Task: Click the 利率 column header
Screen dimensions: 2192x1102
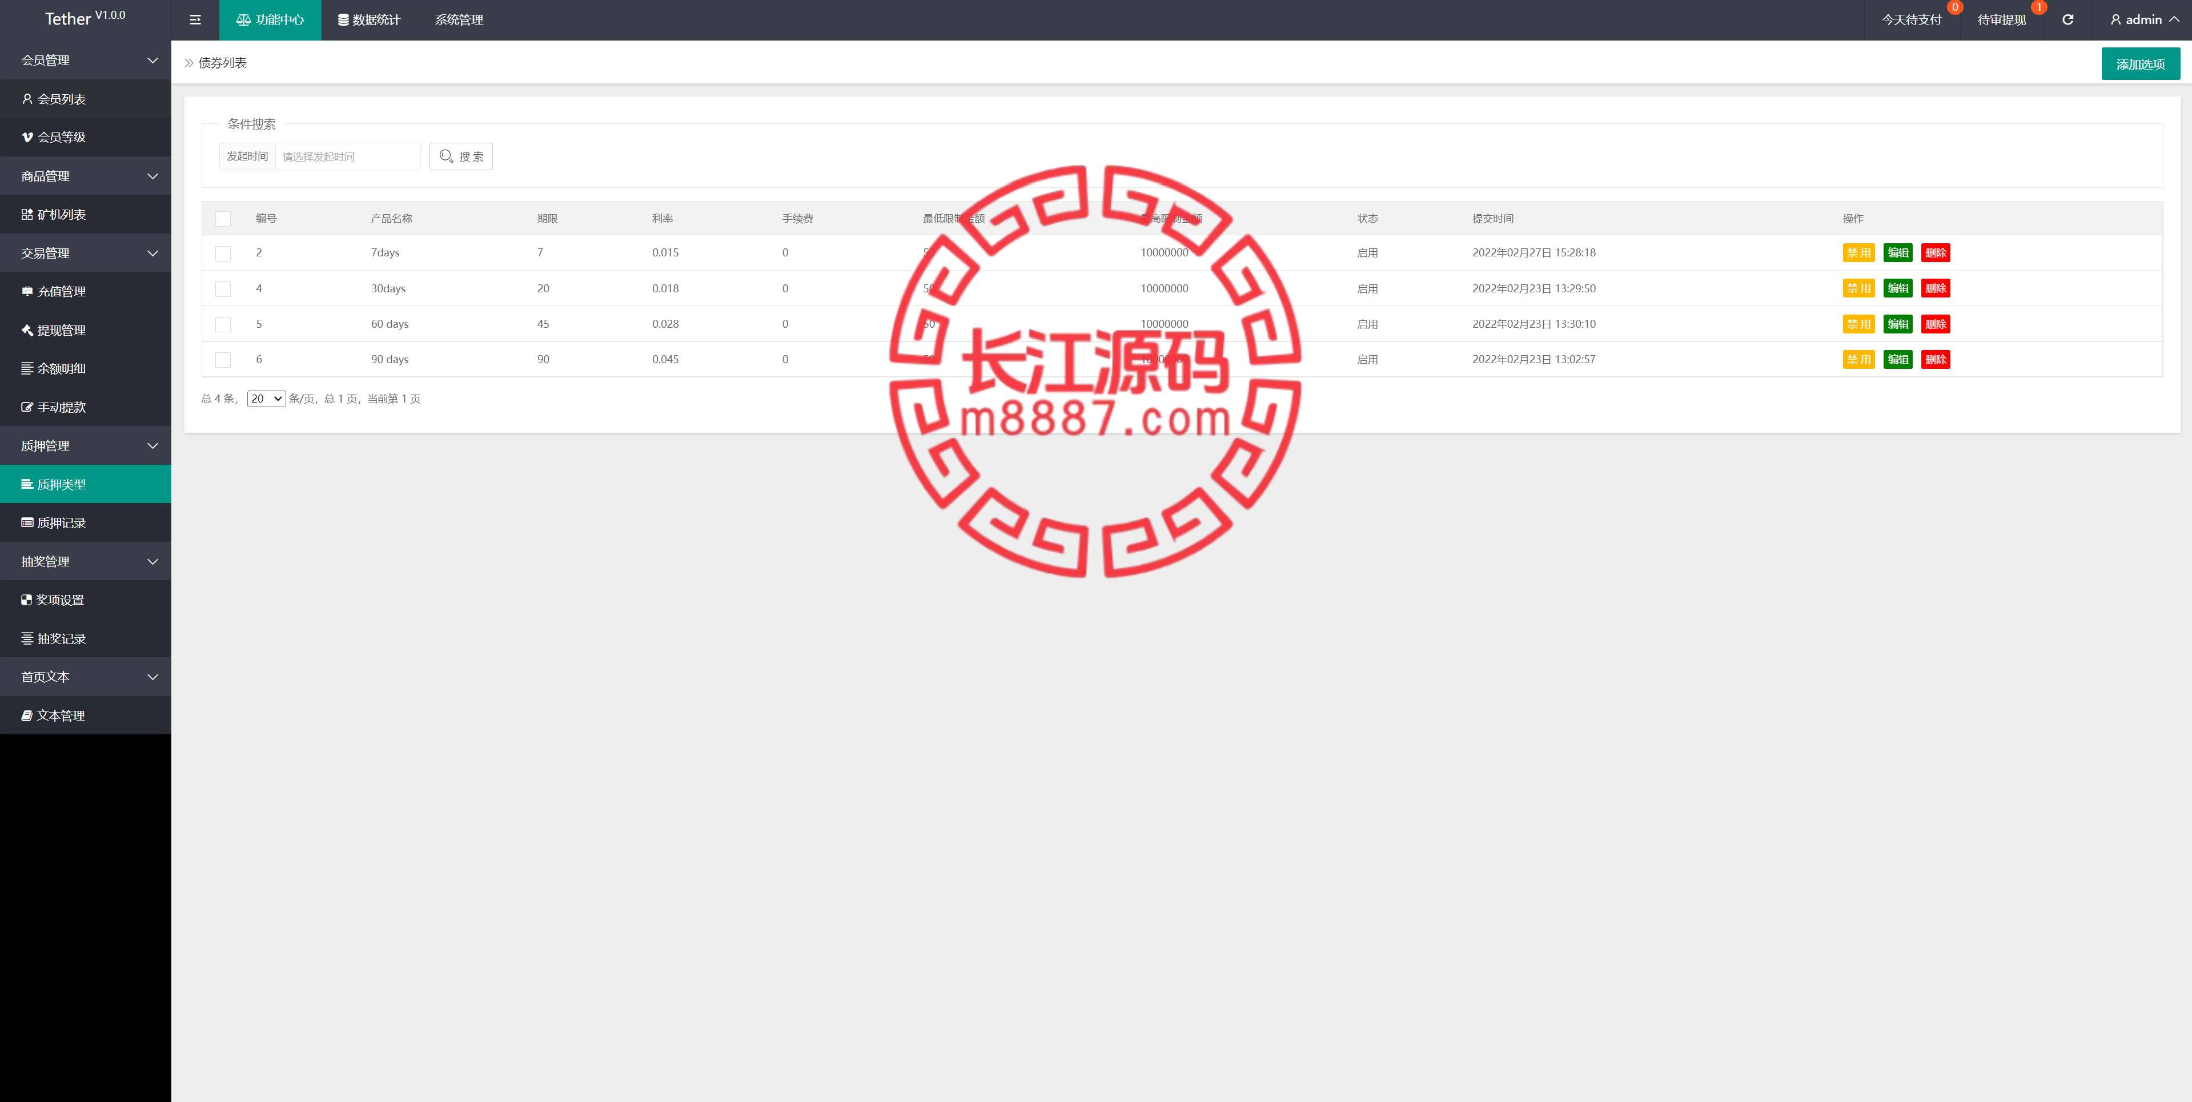Action: (x=662, y=219)
